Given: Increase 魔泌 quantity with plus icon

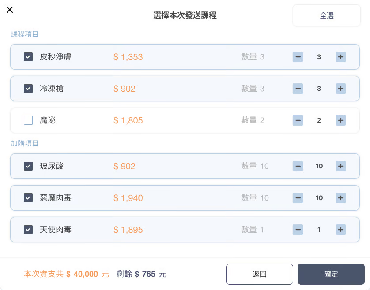Looking at the screenshot, I should [x=340, y=120].
